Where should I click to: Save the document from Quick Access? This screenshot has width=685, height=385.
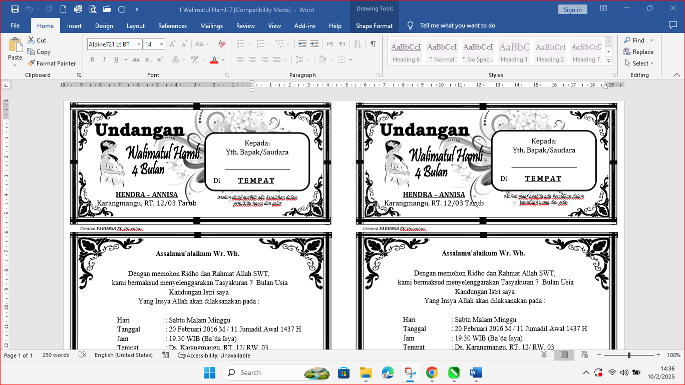15,9
